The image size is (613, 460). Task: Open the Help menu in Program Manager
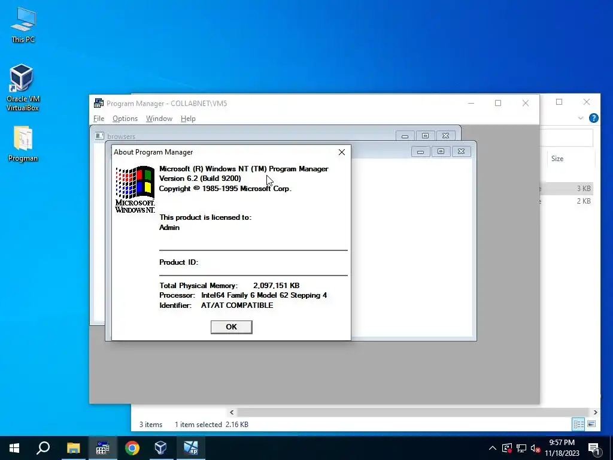pos(188,119)
